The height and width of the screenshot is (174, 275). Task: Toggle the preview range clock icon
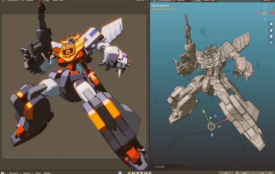237,173
